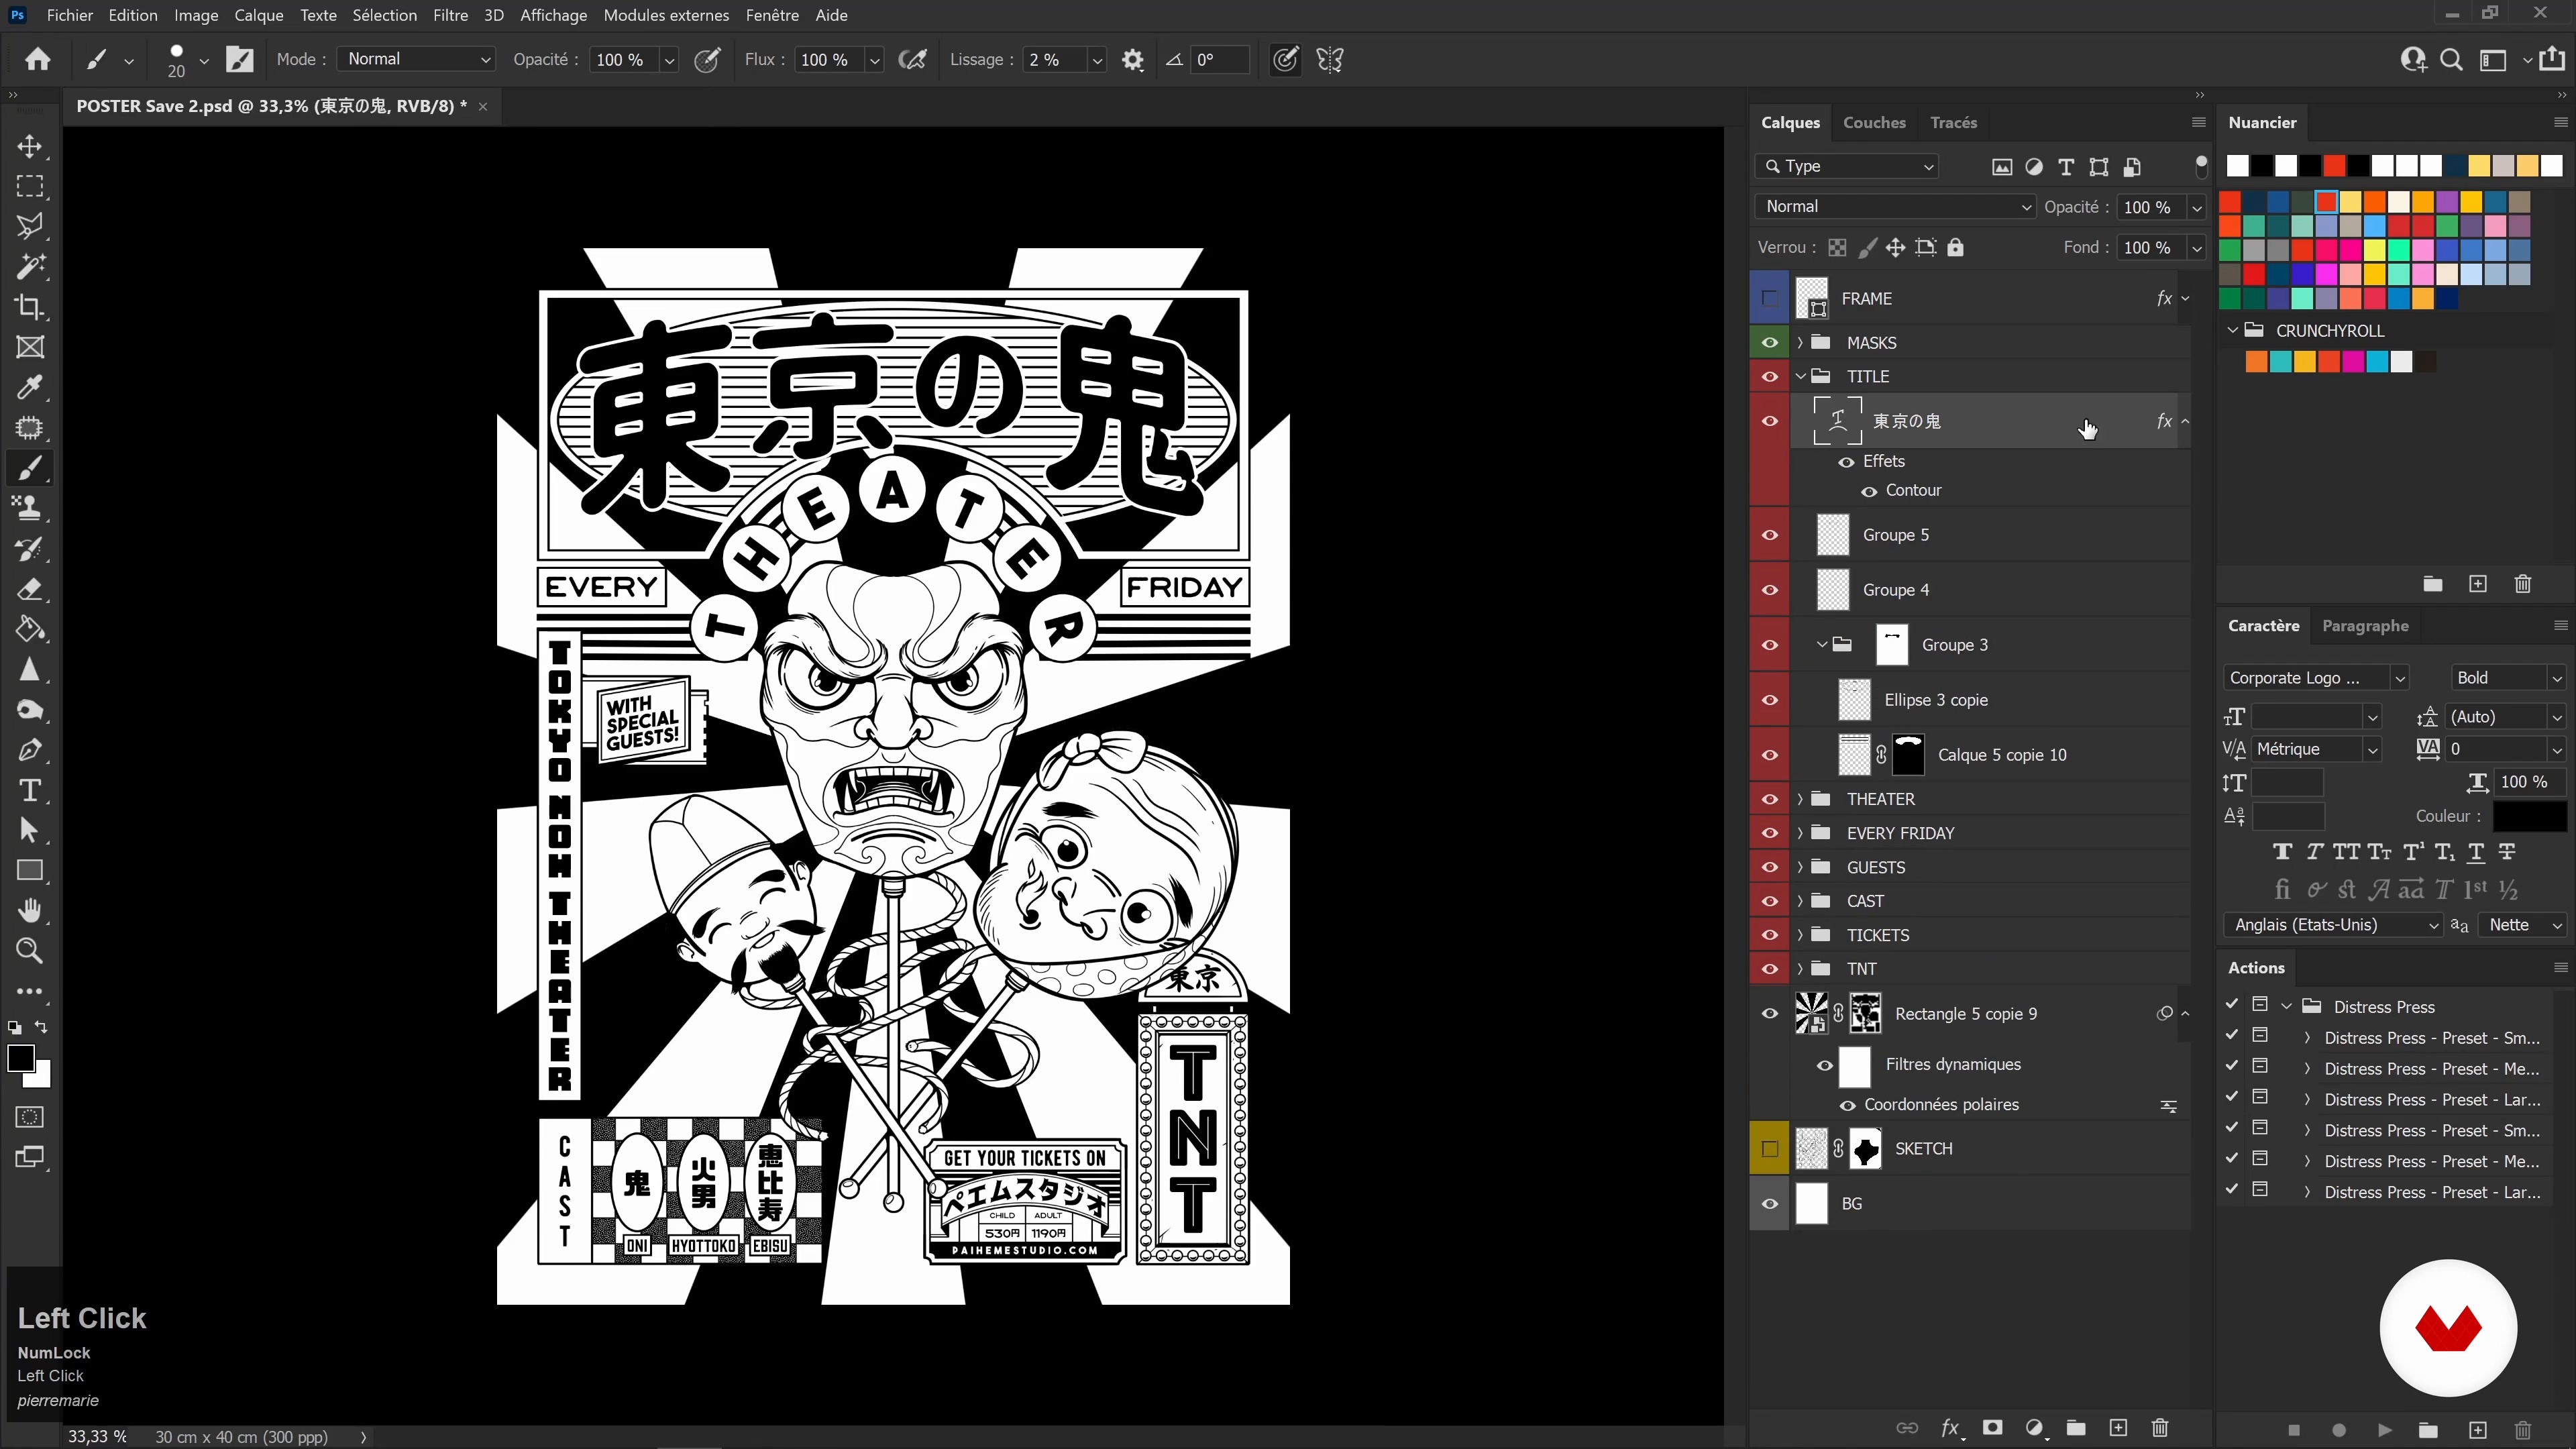Image resolution: width=2576 pixels, height=1449 pixels.
Task: Click the foreground color swatch
Action: [x=21, y=1058]
